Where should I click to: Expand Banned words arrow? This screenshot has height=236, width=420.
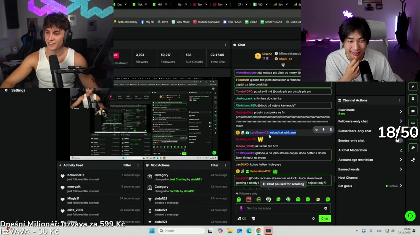click(401, 169)
